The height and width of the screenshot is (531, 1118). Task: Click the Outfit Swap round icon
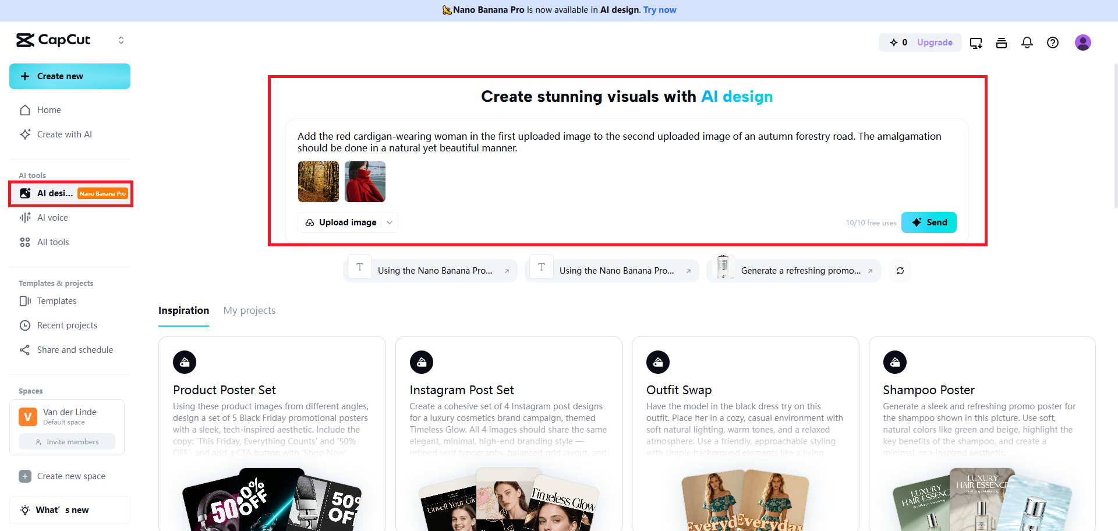(x=658, y=362)
